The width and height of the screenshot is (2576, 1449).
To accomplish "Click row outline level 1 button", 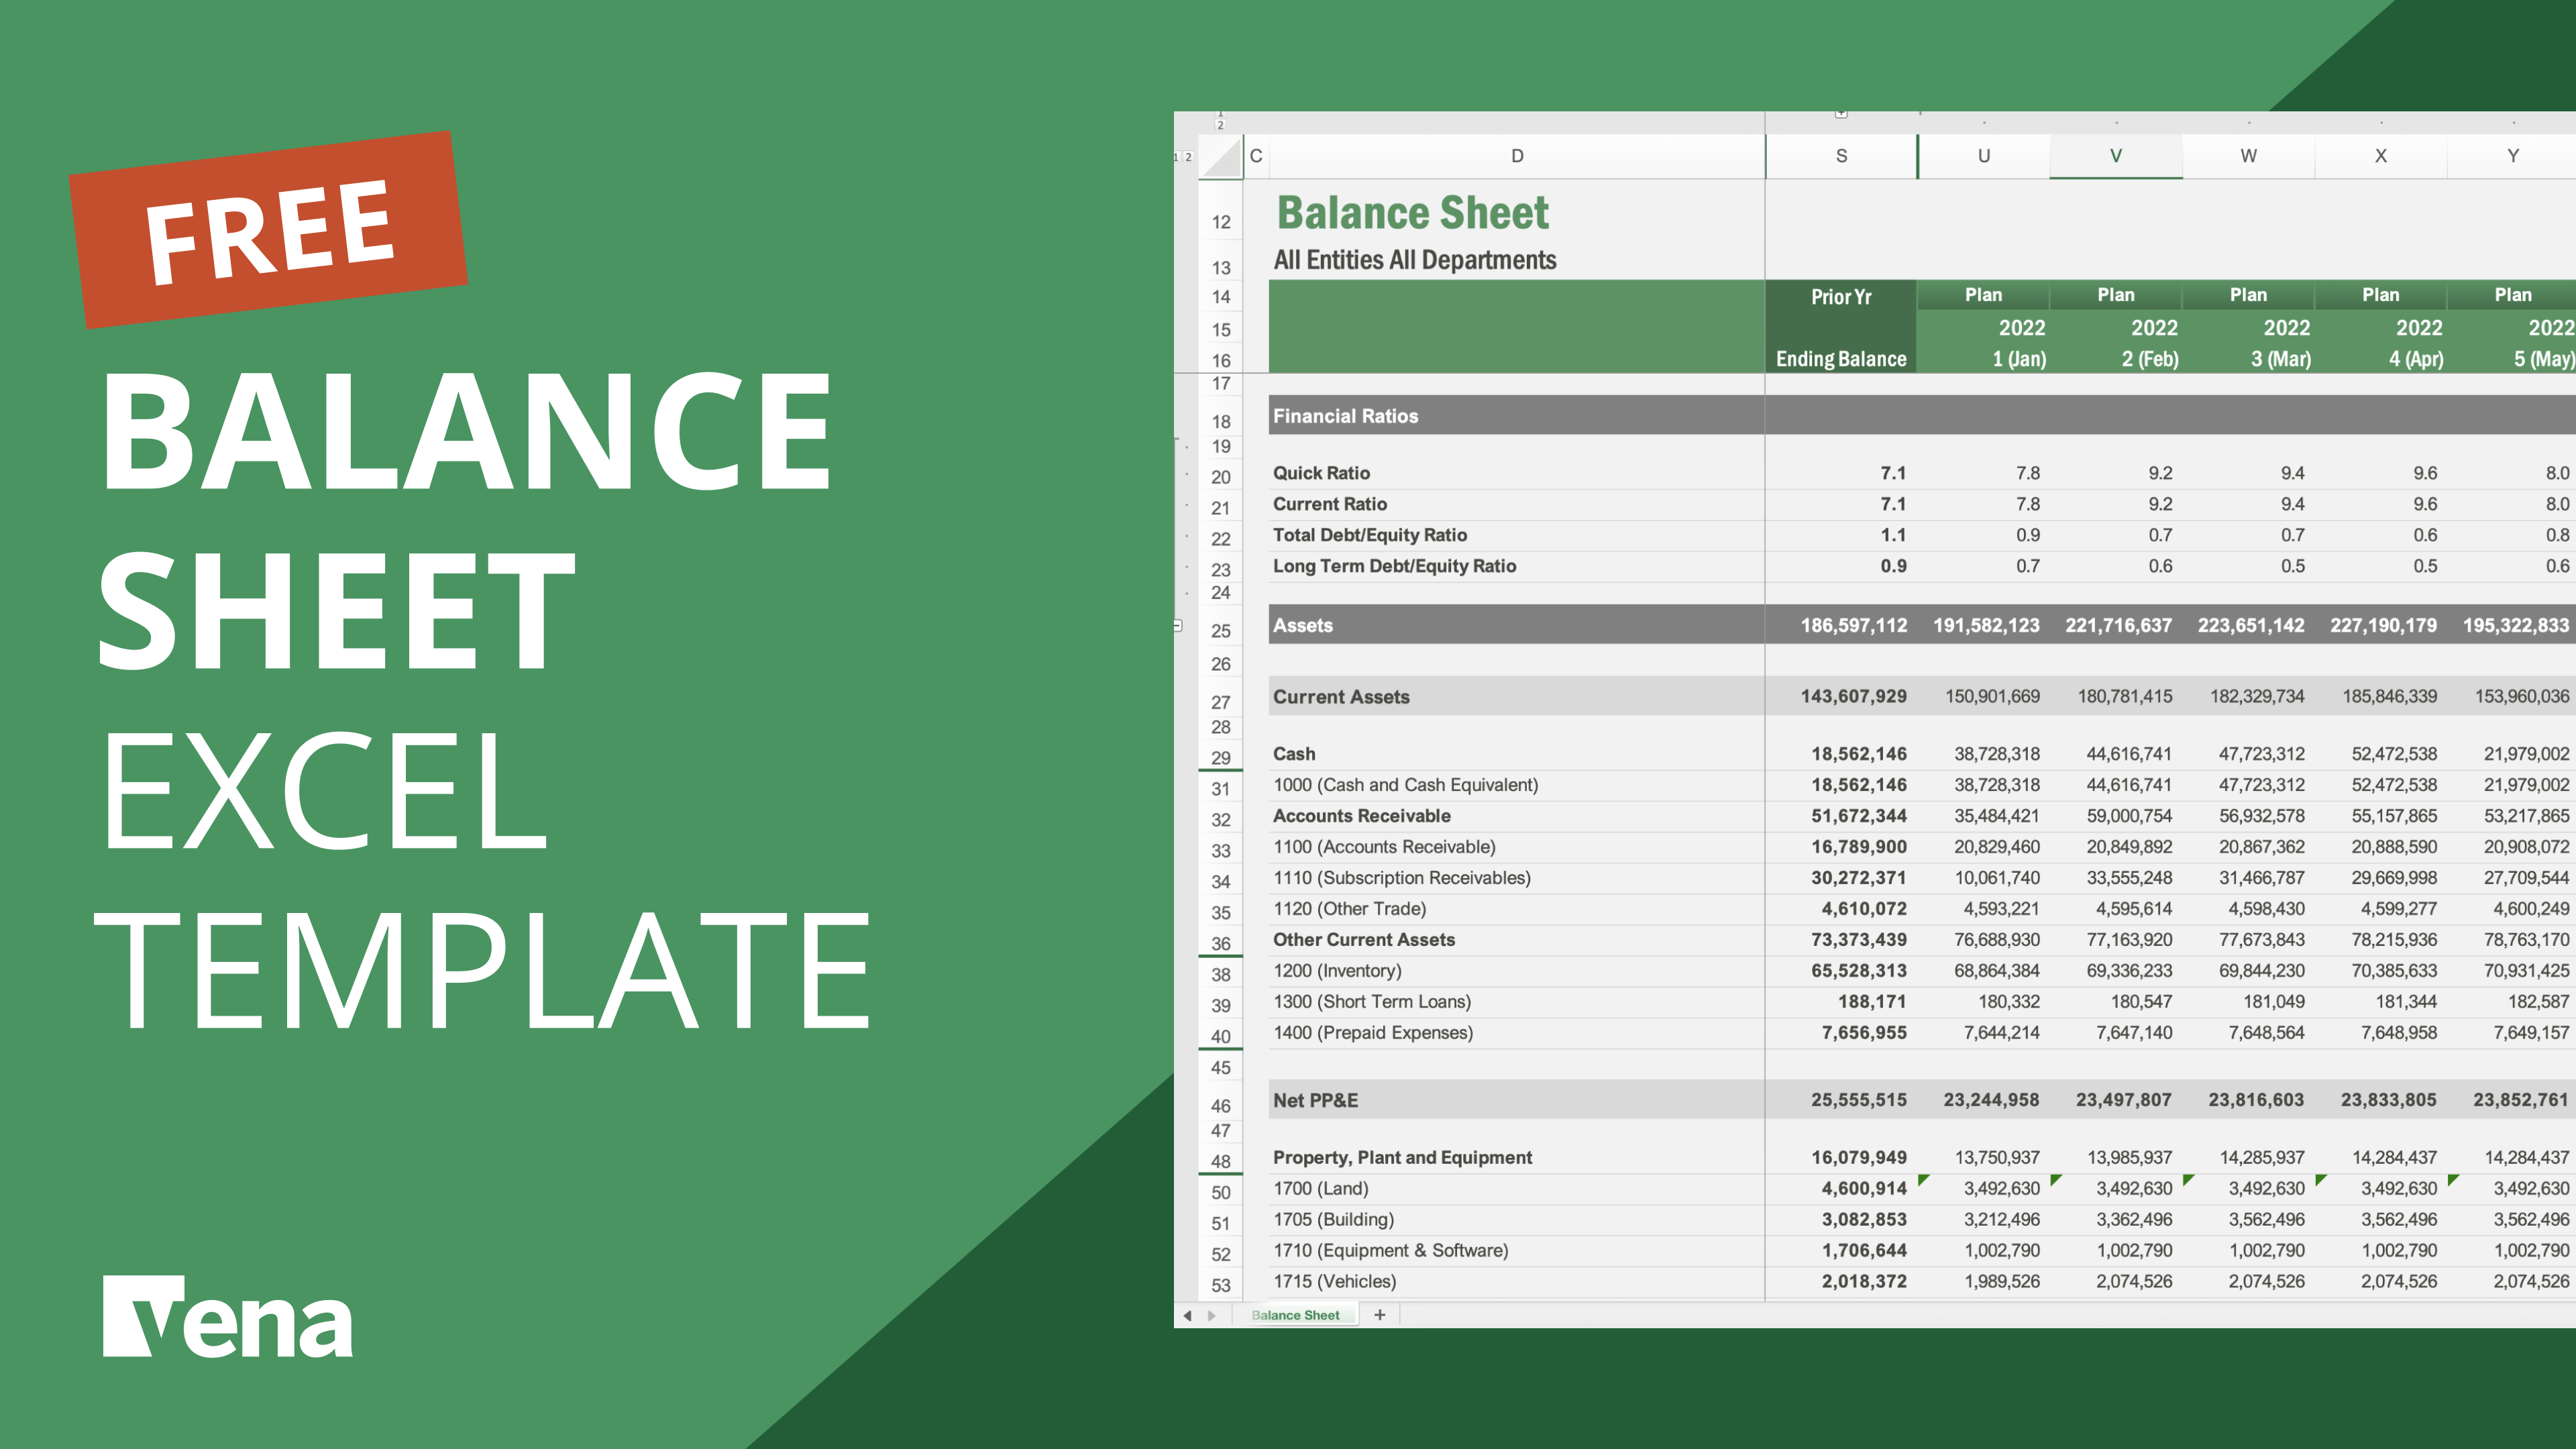I will click(1177, 157).
